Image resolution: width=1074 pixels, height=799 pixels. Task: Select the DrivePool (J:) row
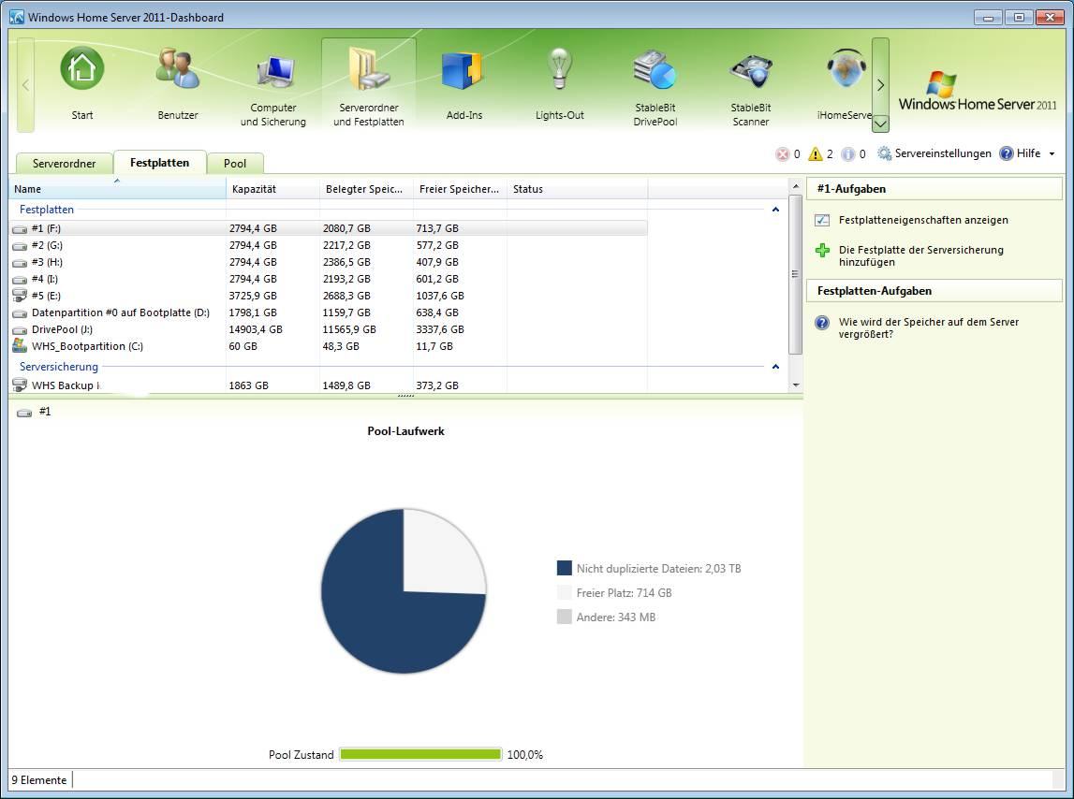click(x=328, y=329)
